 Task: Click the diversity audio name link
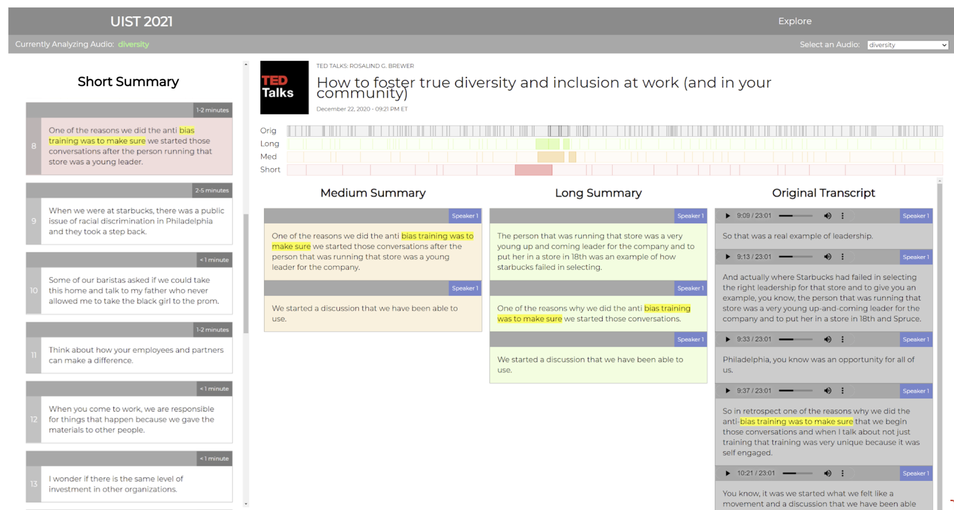coord(133,44)
